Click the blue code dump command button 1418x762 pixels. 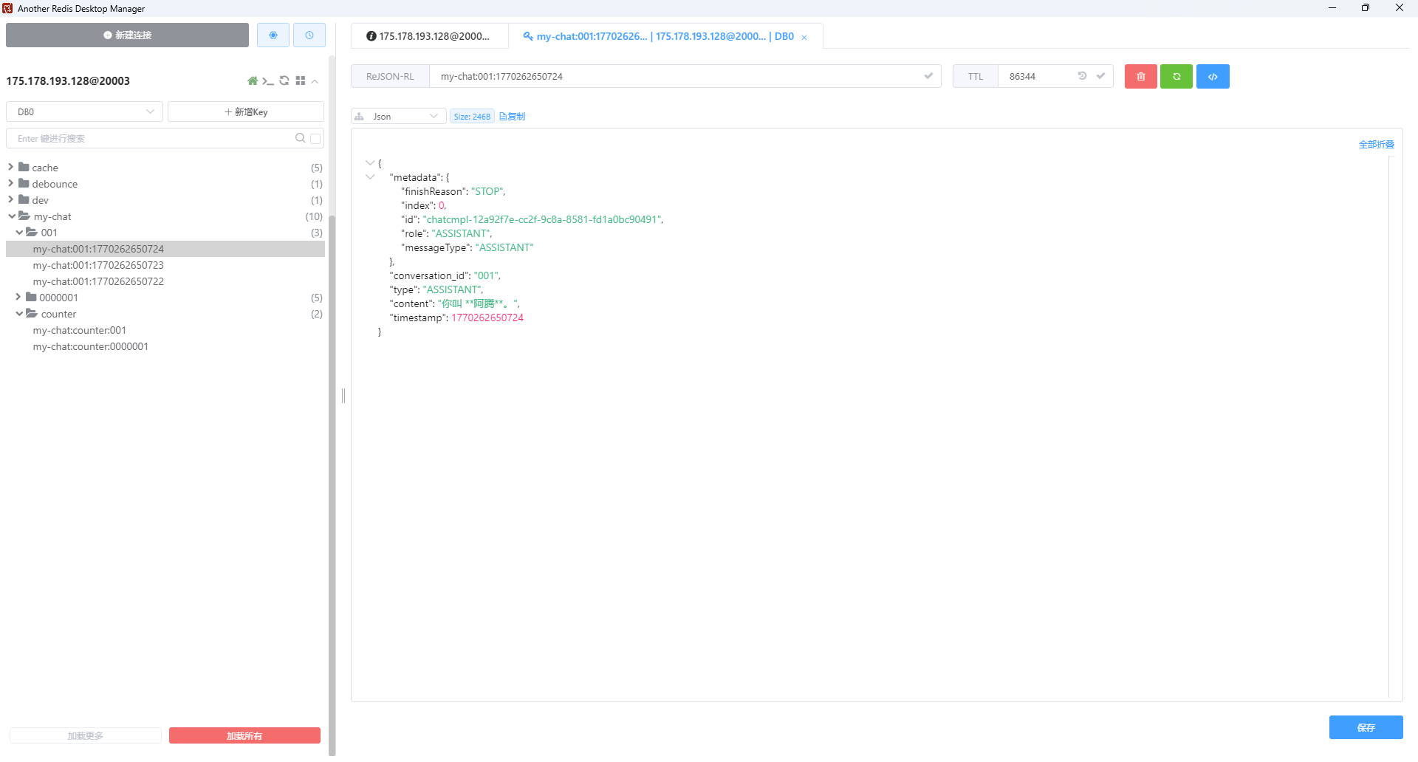[1213, 77]
